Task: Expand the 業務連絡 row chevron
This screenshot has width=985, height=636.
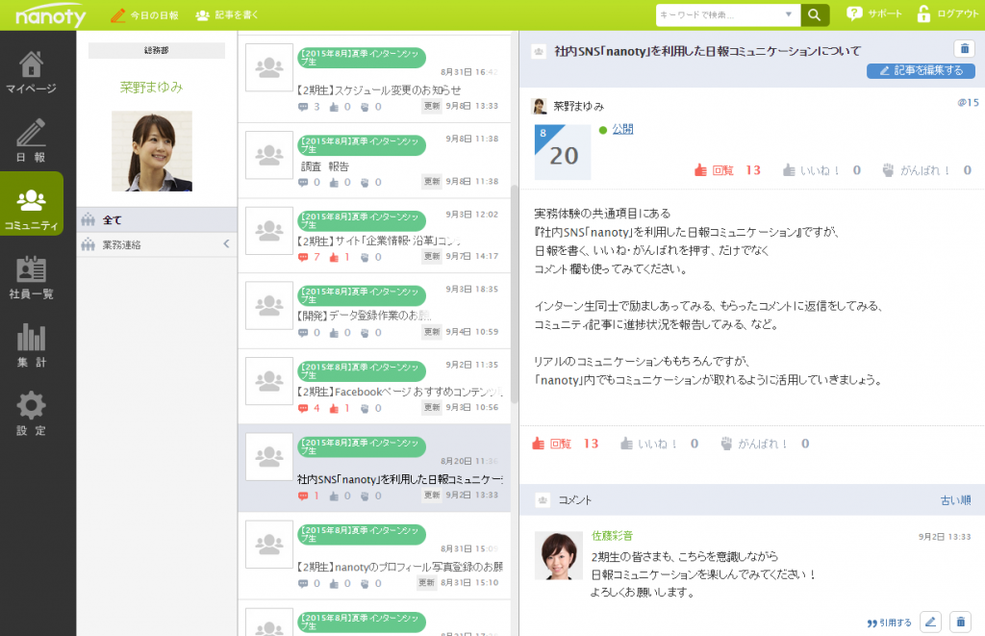Action: tap(227, 243)
